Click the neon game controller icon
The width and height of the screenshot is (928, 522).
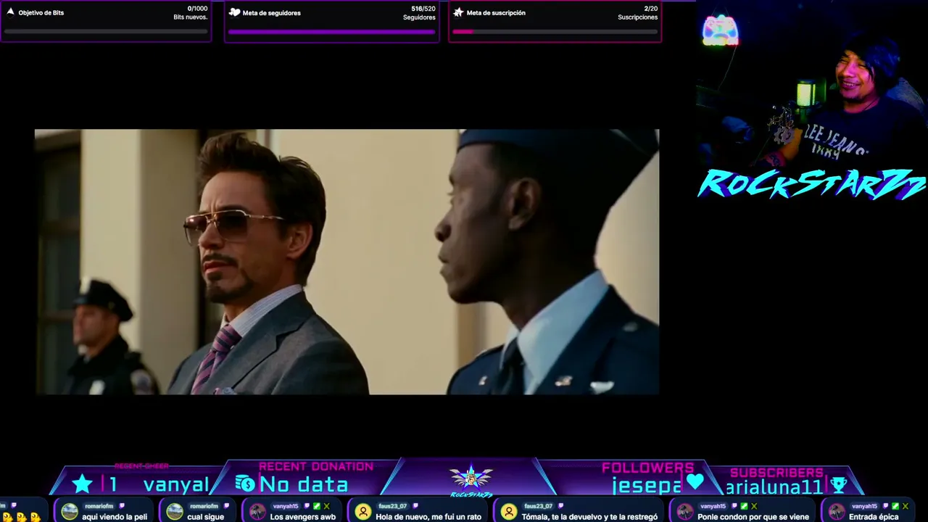click(x=720, y=30)
